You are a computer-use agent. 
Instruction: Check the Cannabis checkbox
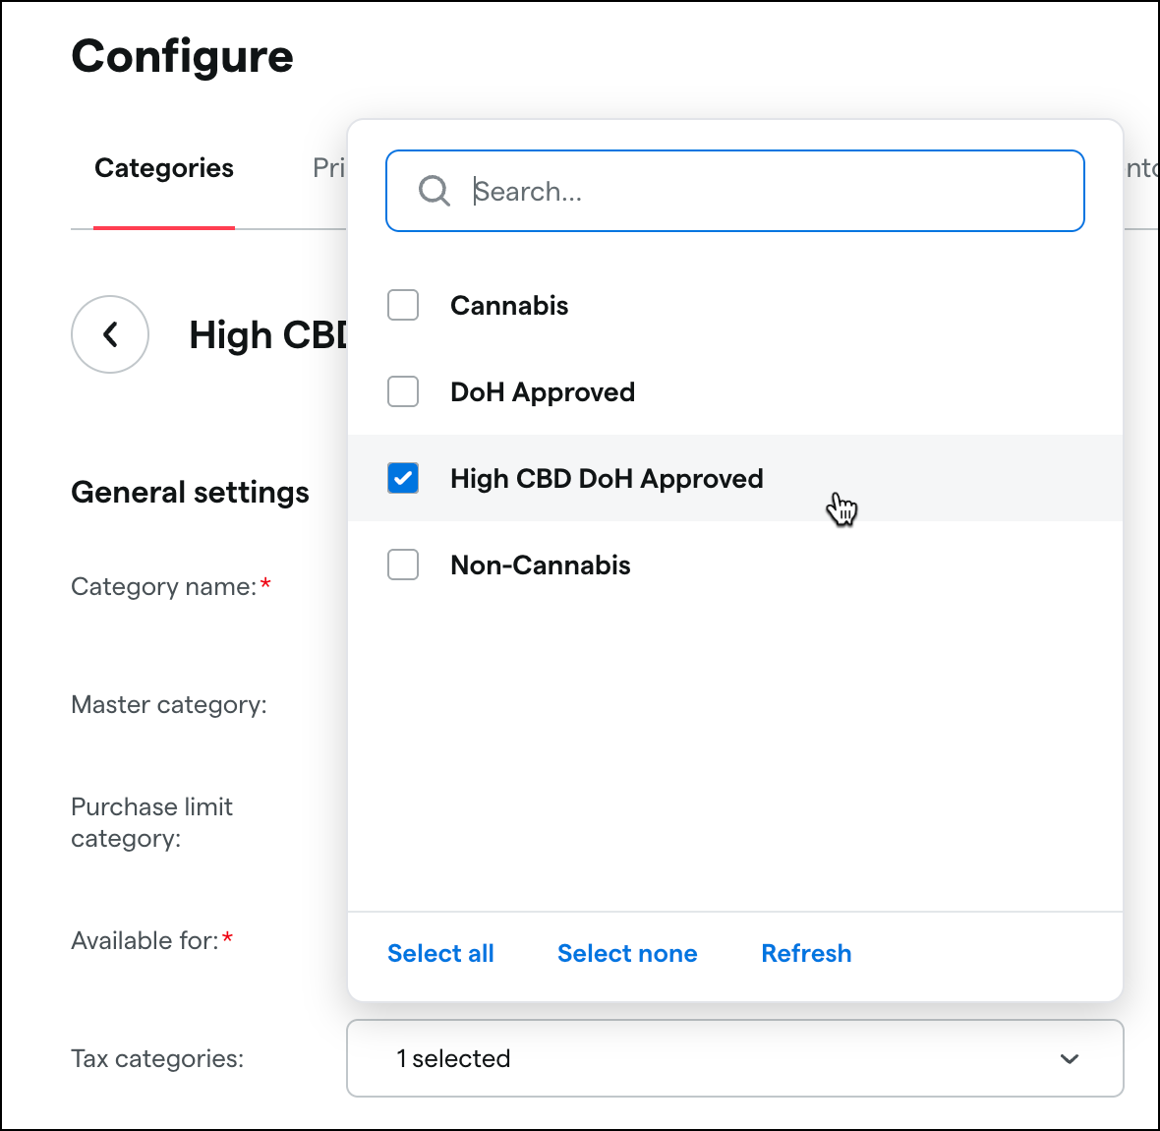click(403, 305)
